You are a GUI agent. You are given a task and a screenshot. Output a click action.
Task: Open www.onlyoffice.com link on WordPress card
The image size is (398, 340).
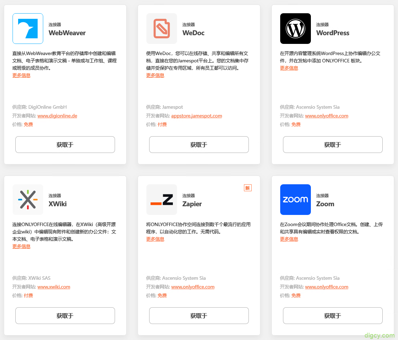coord(327,116)
